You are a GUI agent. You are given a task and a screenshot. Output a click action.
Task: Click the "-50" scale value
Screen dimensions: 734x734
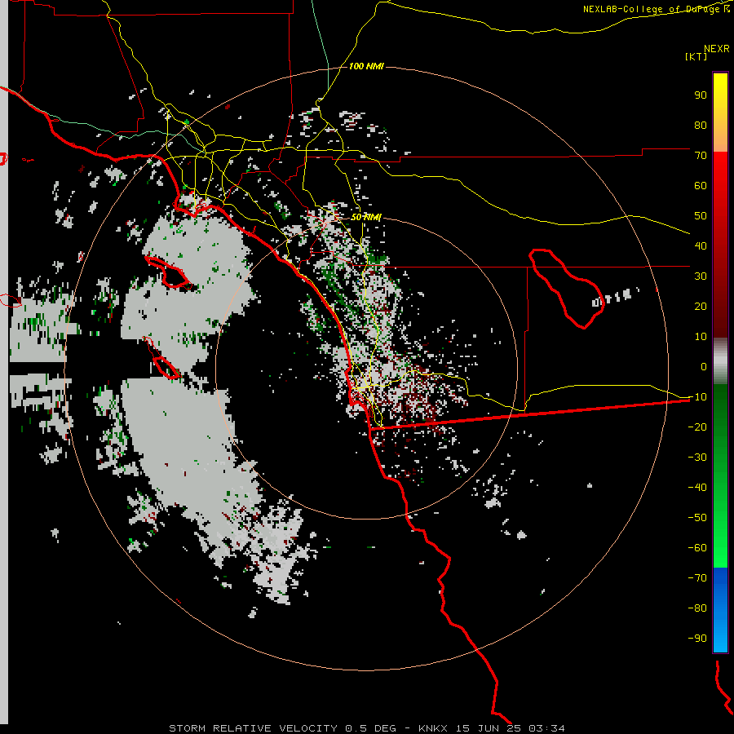tap(697, 517)
